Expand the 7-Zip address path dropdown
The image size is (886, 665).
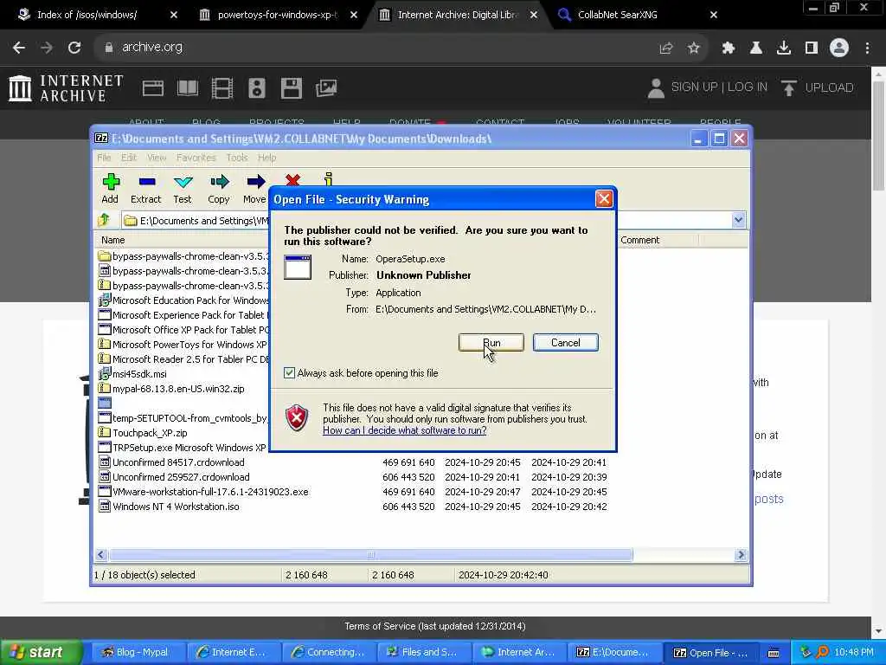point(738,220)
